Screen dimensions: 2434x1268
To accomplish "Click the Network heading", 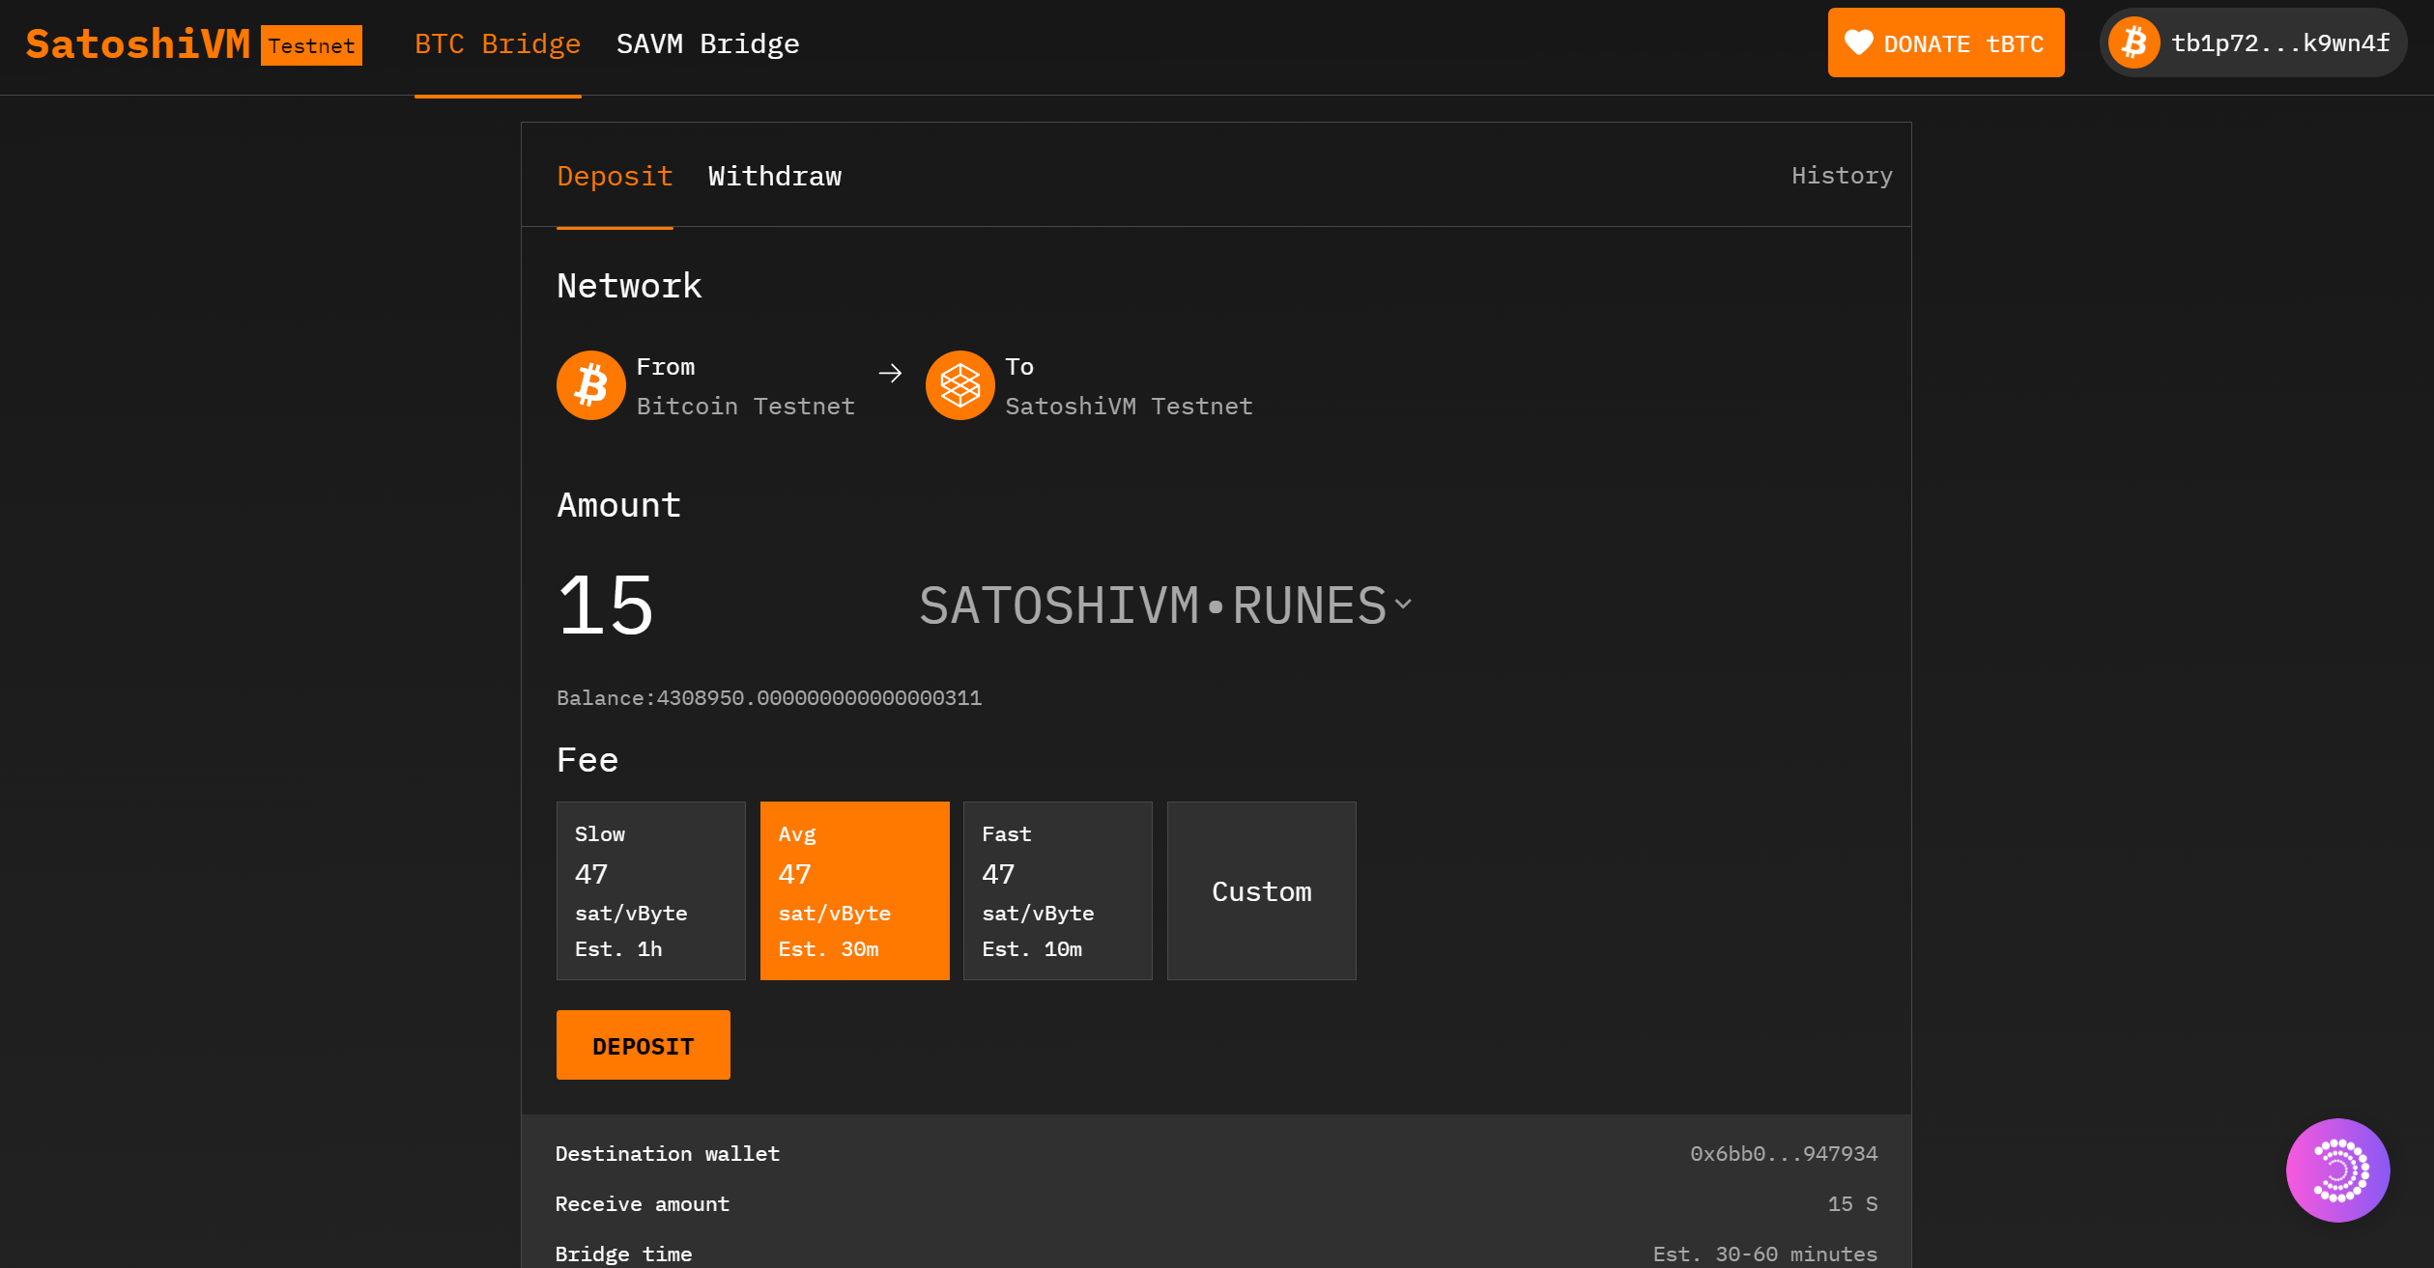I will coord(629,286).
